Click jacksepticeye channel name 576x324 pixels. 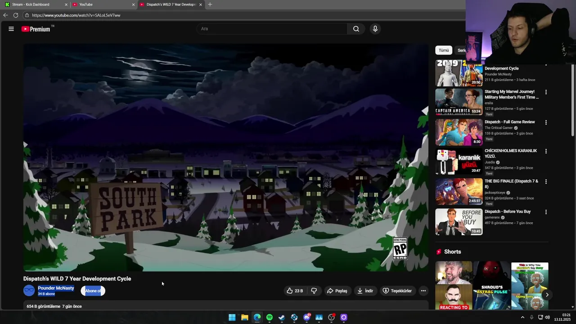(495, 193)
